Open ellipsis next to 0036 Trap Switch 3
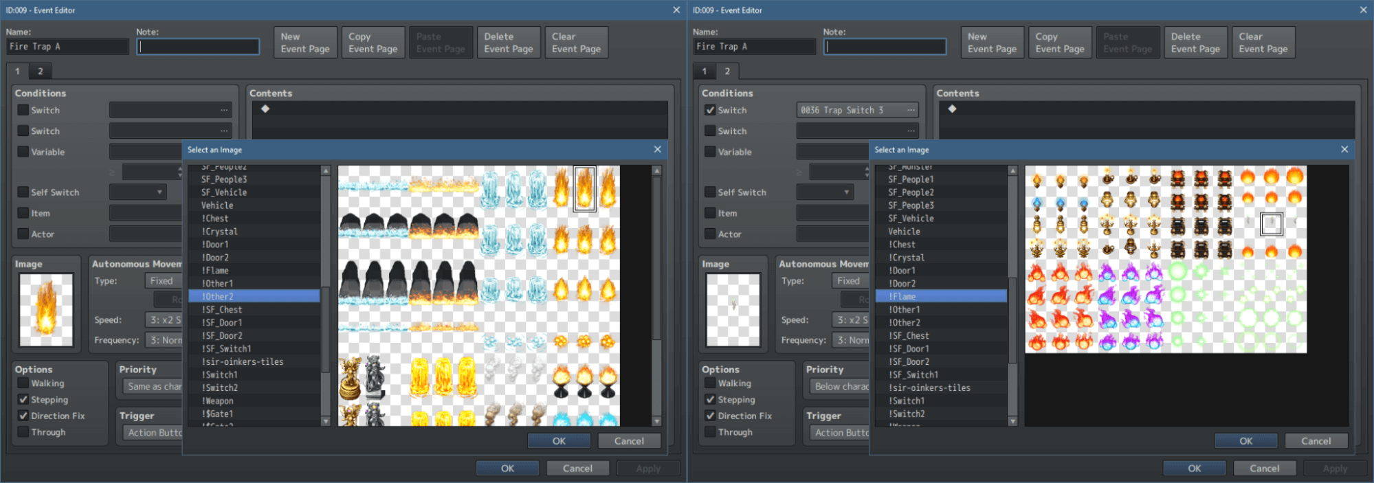Viewport: 1374px width, 483px height. [911, 110]
